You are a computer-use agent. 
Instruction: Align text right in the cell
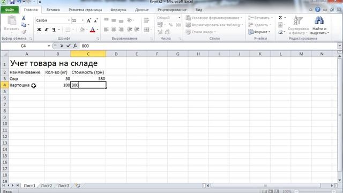coord(121,29)
